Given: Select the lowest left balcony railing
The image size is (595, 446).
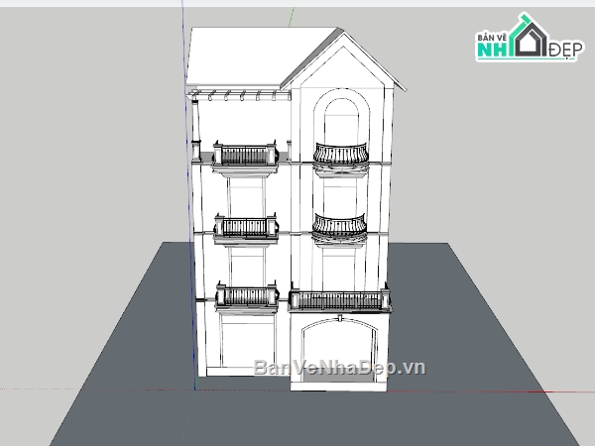Looking at the screenshot, I should pos(244,295).
